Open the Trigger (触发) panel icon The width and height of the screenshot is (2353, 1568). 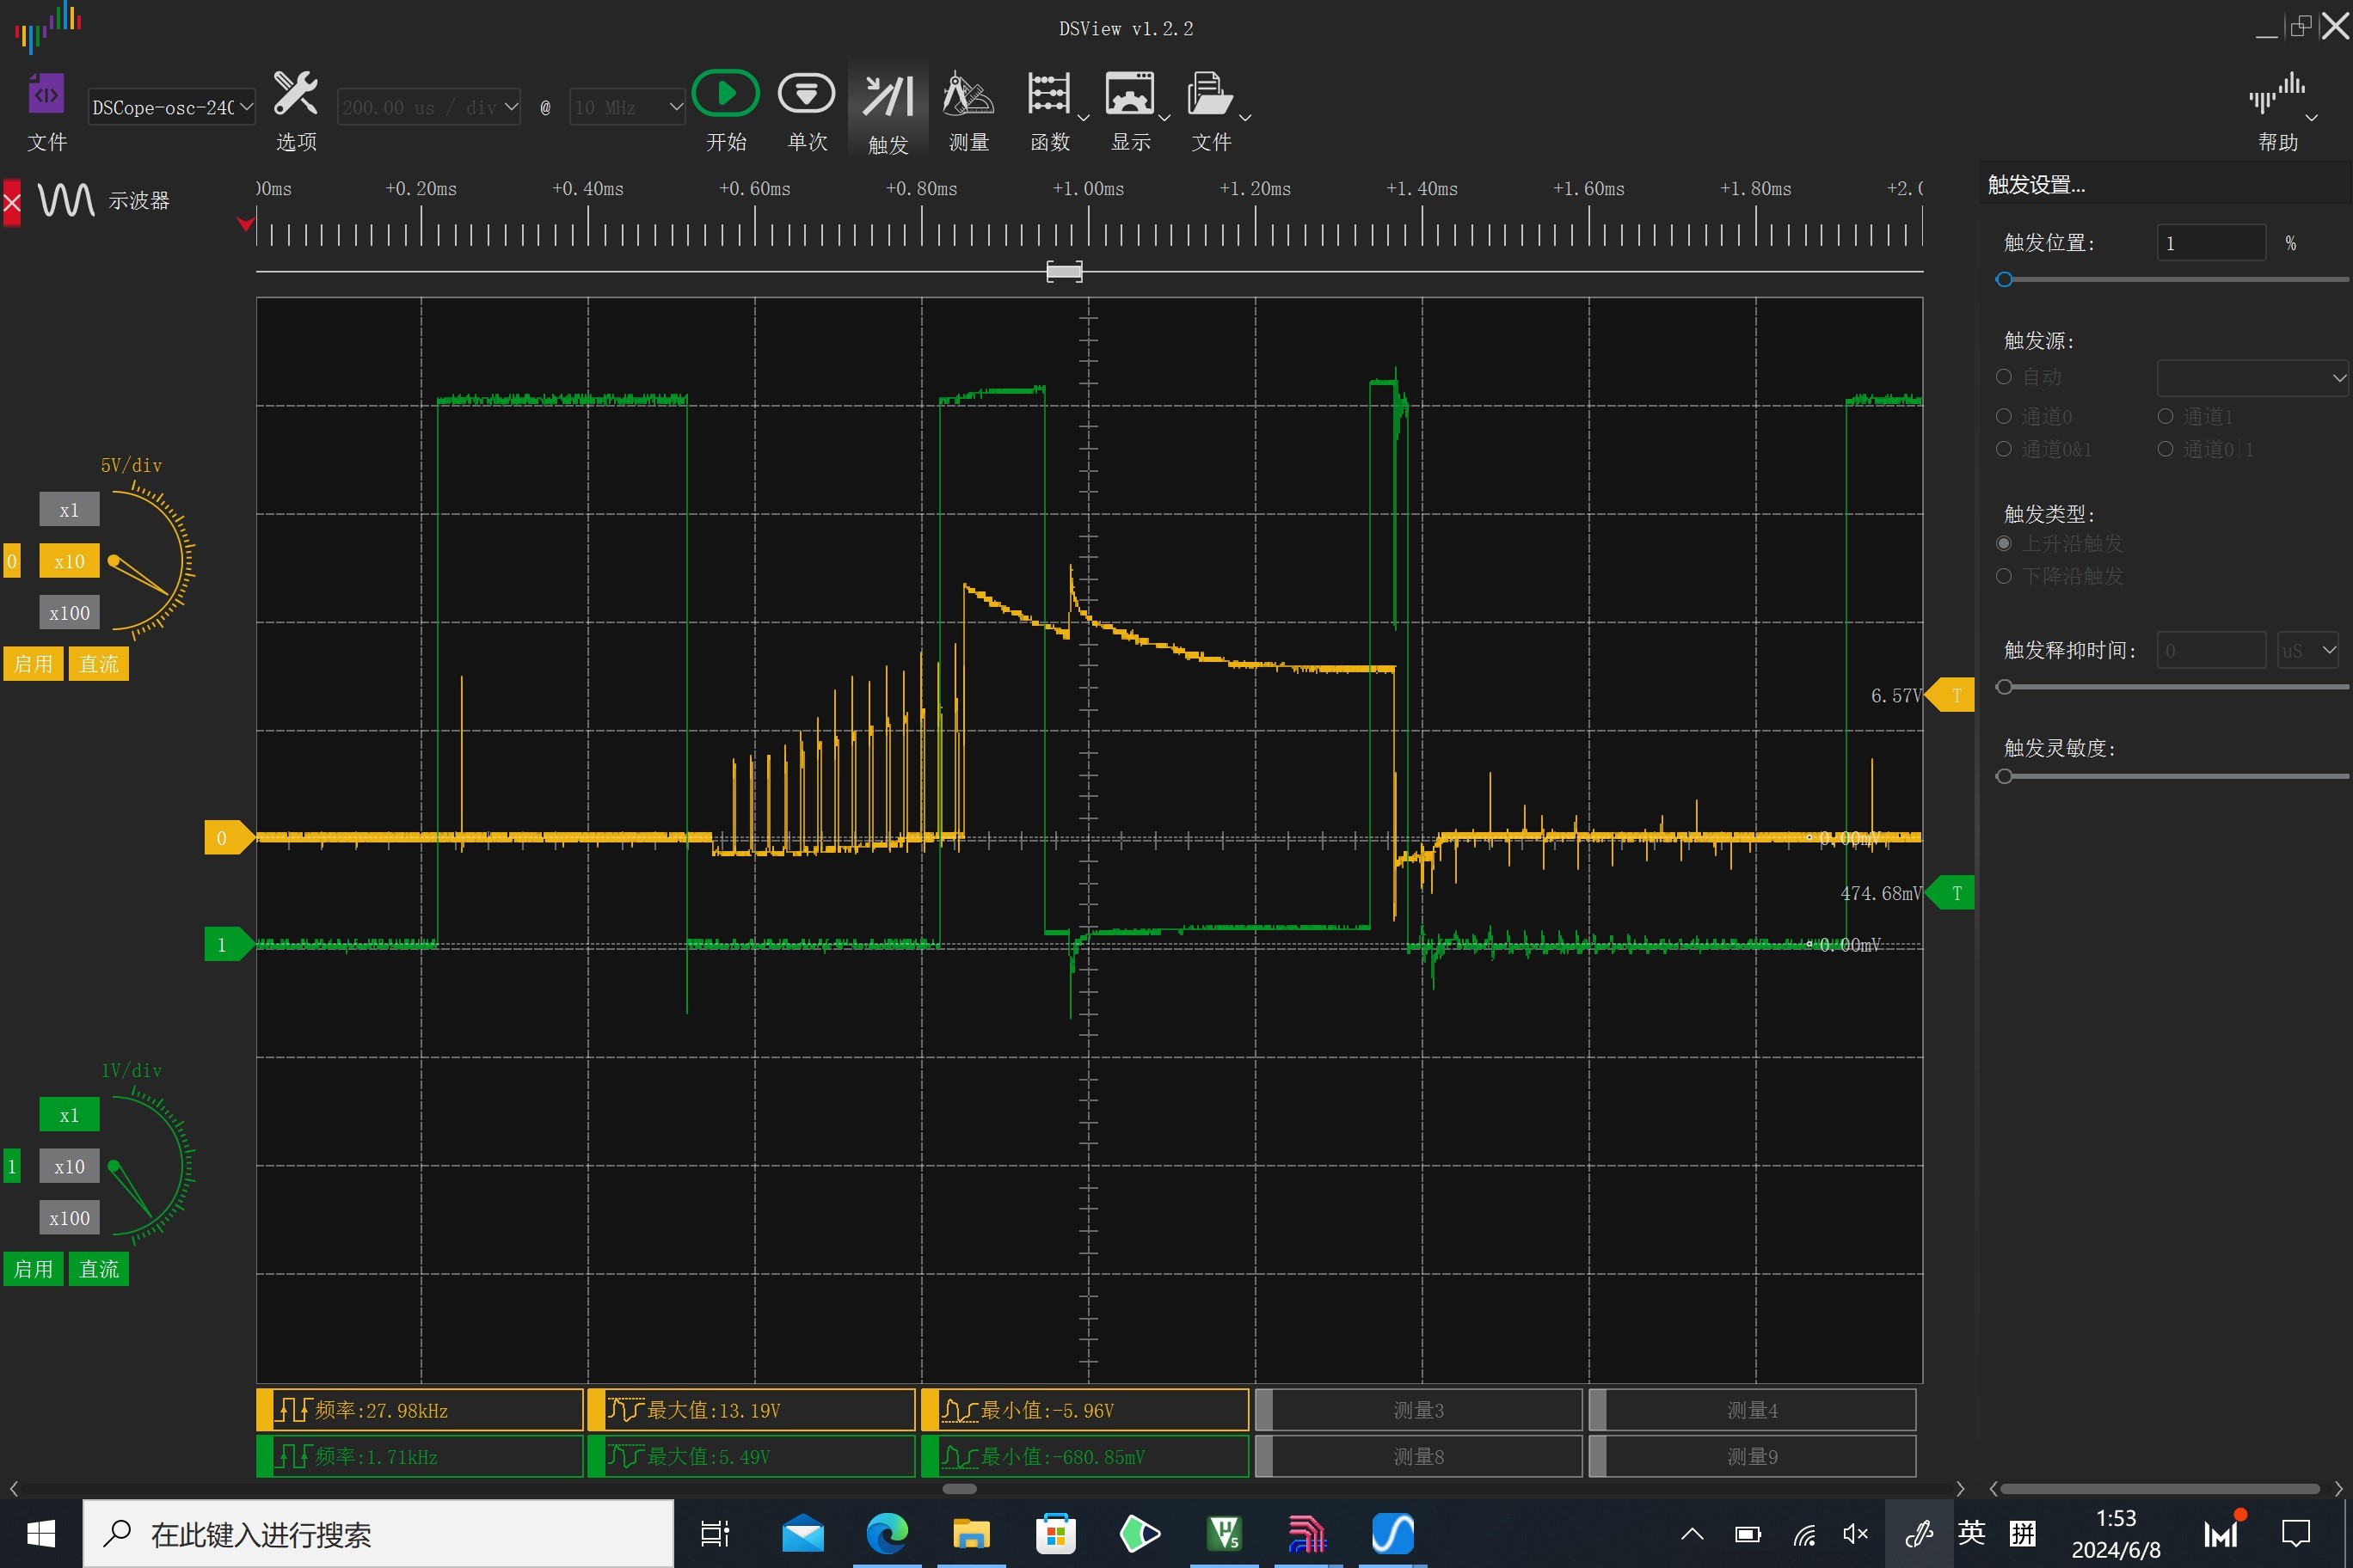(888, 97)
